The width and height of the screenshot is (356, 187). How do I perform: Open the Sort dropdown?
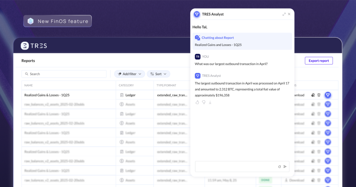pos(158,74)
